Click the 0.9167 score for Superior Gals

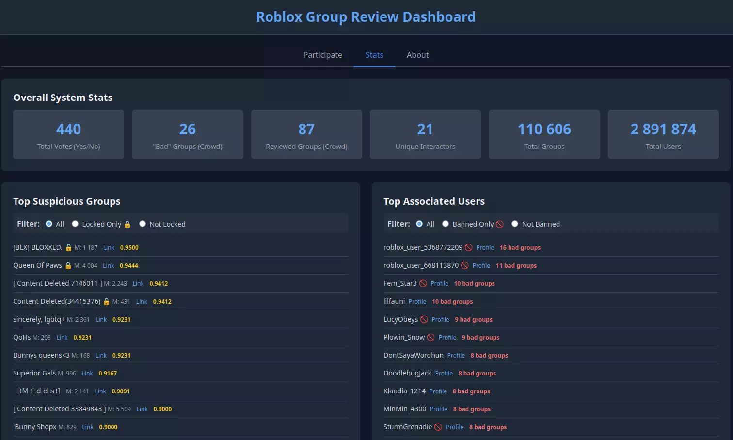[108, 374]
